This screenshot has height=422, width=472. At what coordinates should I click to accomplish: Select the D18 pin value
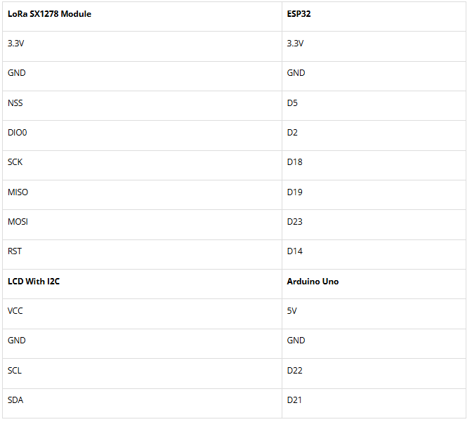(295, 162)
